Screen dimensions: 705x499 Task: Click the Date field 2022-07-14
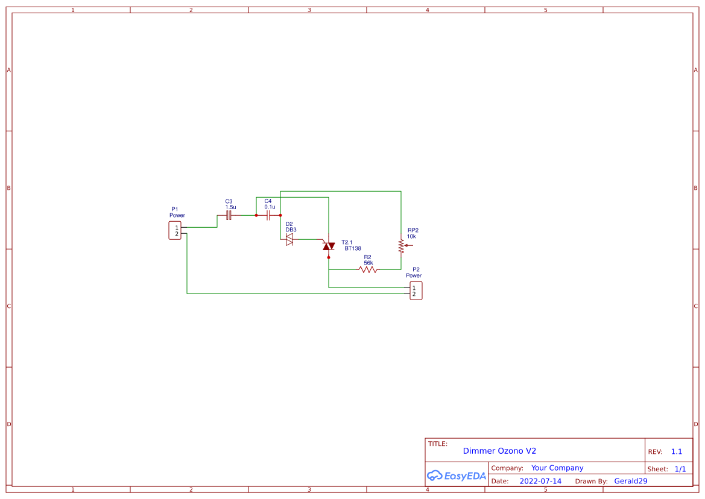click(x=541, y=481)
